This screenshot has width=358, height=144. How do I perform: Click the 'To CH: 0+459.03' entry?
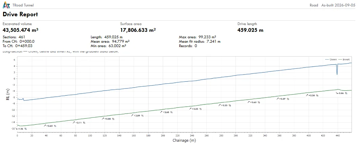click(18, 46)
